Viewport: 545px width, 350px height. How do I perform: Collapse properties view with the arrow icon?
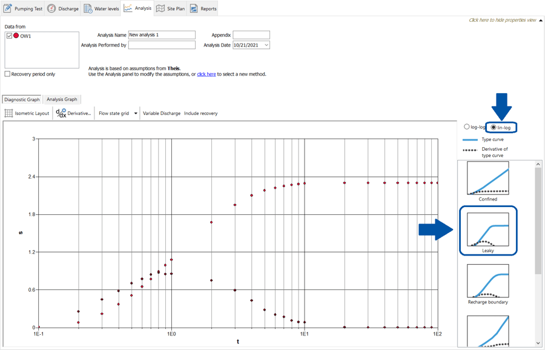pyautogui.click(x=540, y=21)
